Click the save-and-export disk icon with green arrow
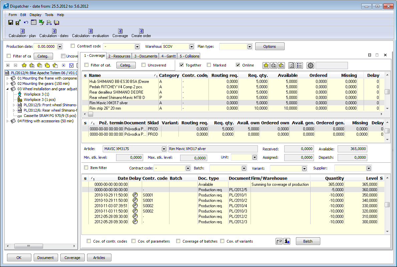 pos(18,22)
